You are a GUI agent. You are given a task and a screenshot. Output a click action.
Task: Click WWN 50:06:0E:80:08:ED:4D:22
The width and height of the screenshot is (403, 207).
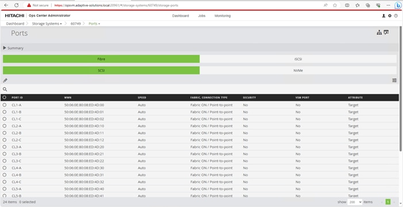pos(84,161)
